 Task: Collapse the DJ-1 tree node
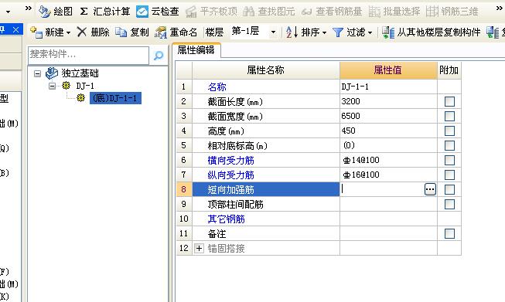(x=52, y=86)
